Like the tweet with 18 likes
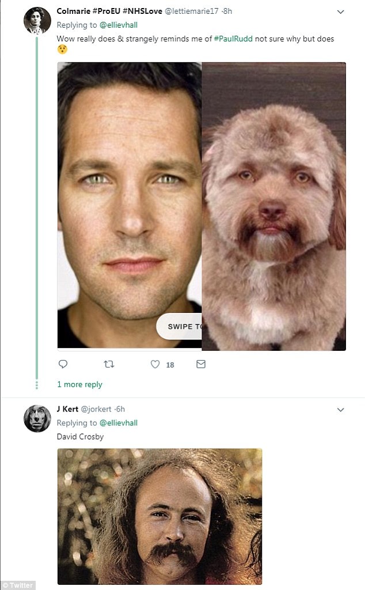Image resolution: width=365 pixels, height=590 pixels. pyautogui.click(x=155, y=364)
